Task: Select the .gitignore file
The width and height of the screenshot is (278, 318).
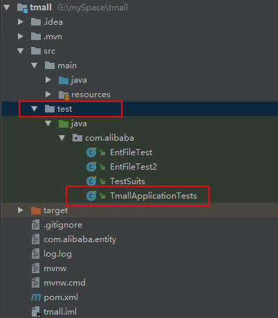Action: (63, 225)
